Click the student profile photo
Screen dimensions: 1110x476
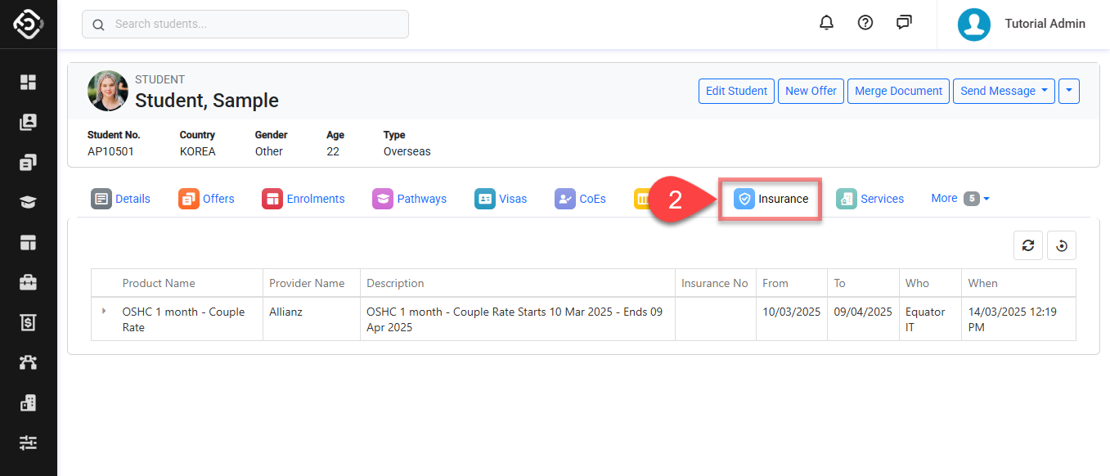108,91
